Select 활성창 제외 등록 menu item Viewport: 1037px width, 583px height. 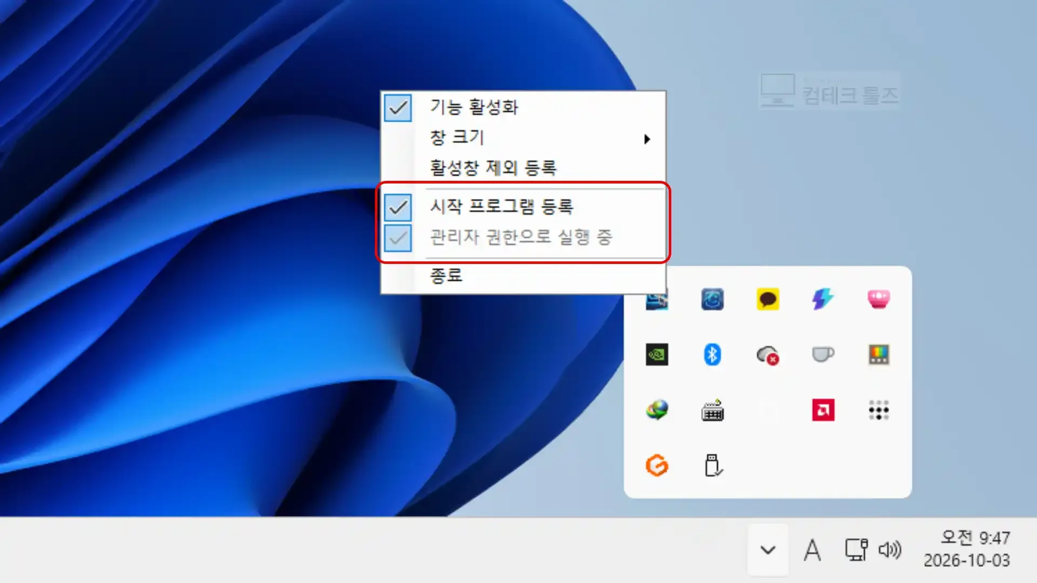pyautogui.click(x=523, y=168)
